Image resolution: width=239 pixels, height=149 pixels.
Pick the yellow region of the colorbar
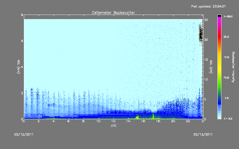coord(219,62)
